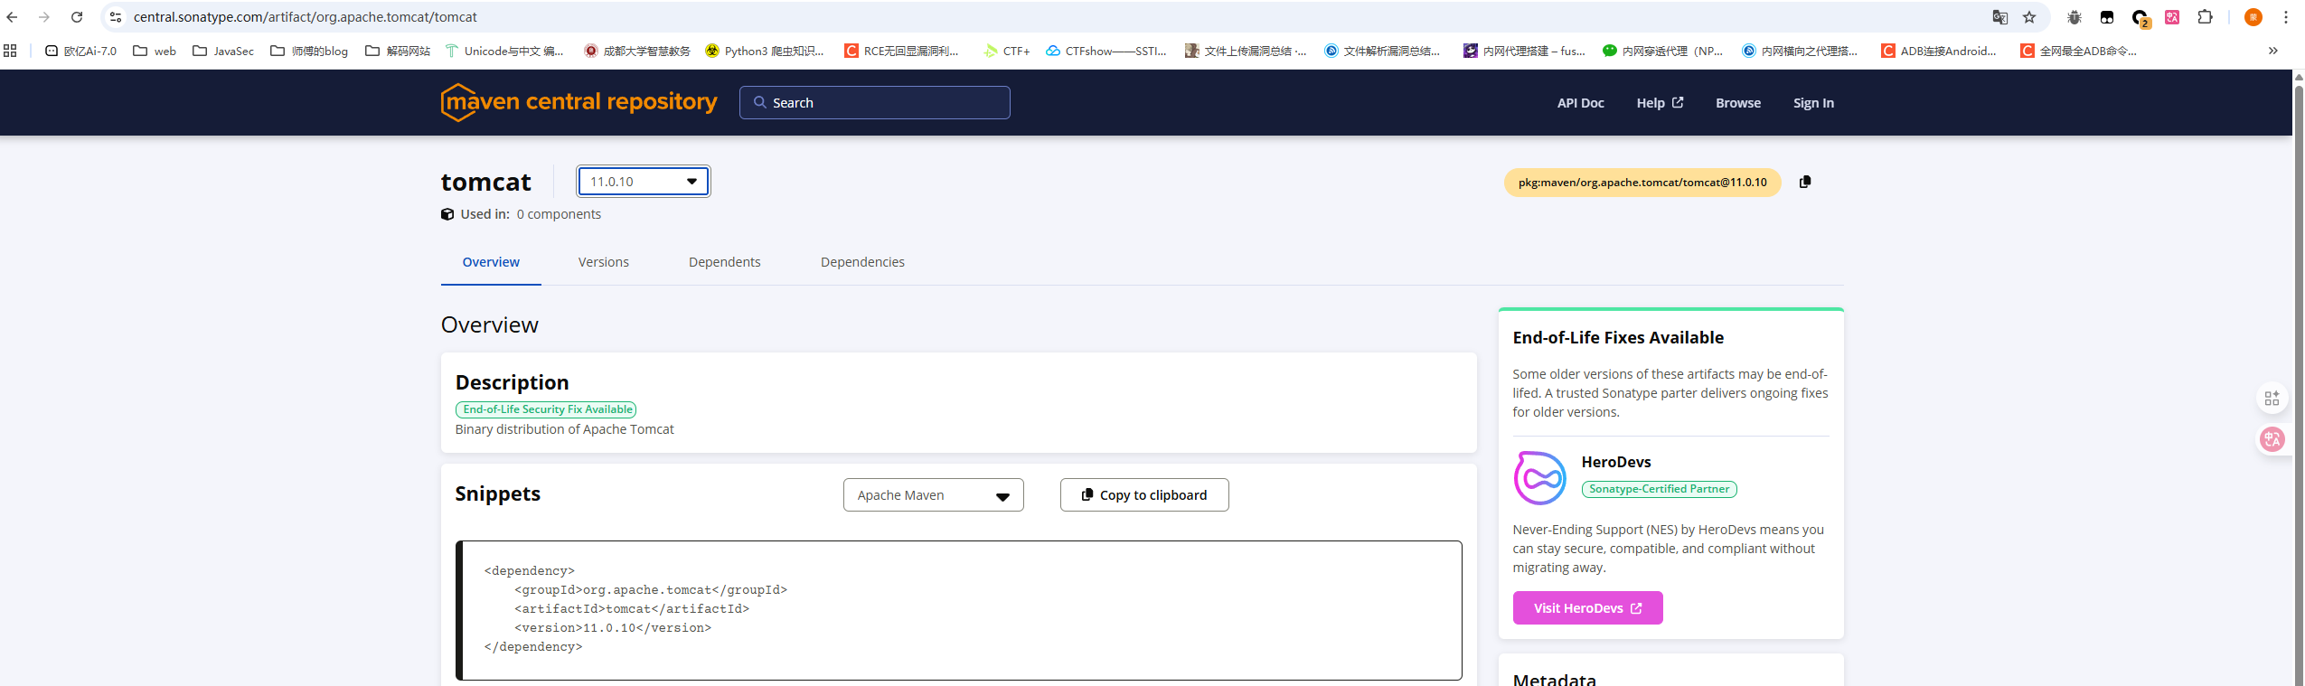Switch to the Versions tab
Image resolution: width=2305 pixels, height=686 pixels.
[603, 262]
